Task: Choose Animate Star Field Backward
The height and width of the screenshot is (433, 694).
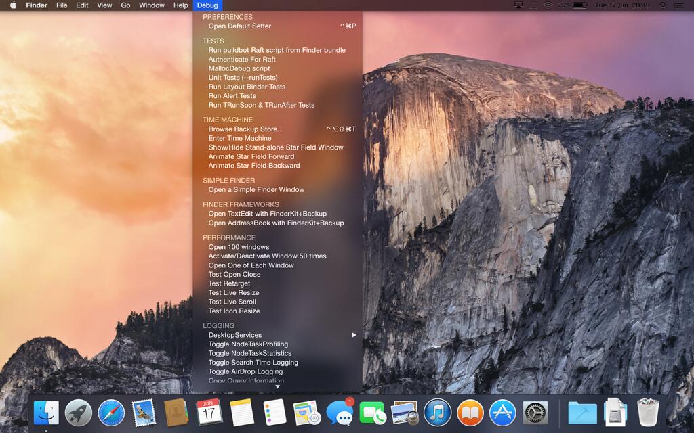Action: tap(277, 166)
